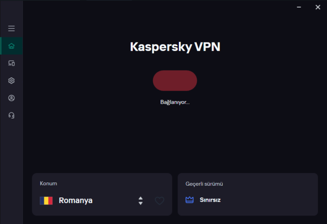The image size is (327, 224).
Task: Expand the location selector arrows
Action: click(141, 201)
